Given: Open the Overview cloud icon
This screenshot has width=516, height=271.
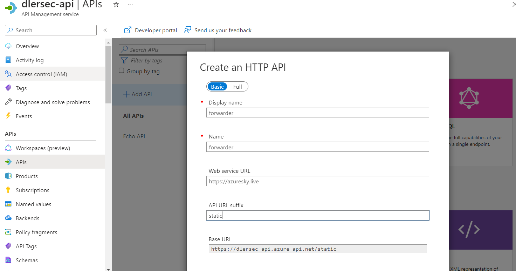Looking at the screenshot, I should (8, 46).
